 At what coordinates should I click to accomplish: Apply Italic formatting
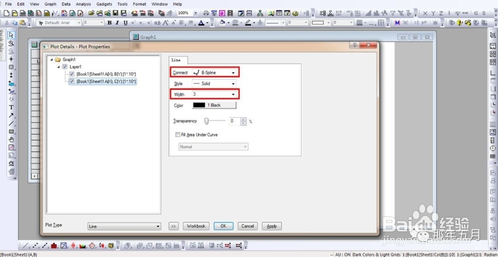click(x=117, y=23)
